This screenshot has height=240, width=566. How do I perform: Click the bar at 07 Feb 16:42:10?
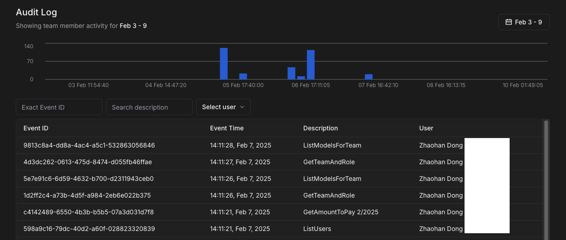pos(368,77)
